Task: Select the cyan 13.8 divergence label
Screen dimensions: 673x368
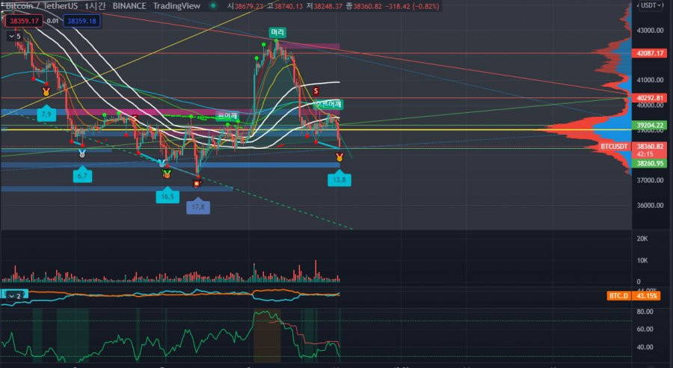Action: (x=339, y=178)
